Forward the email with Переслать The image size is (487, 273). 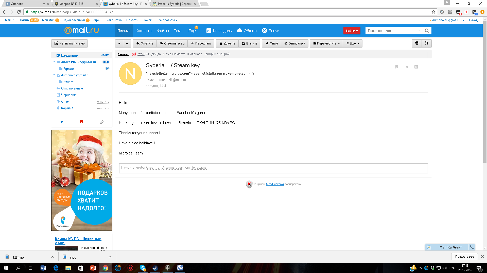[x=201, y=43]
